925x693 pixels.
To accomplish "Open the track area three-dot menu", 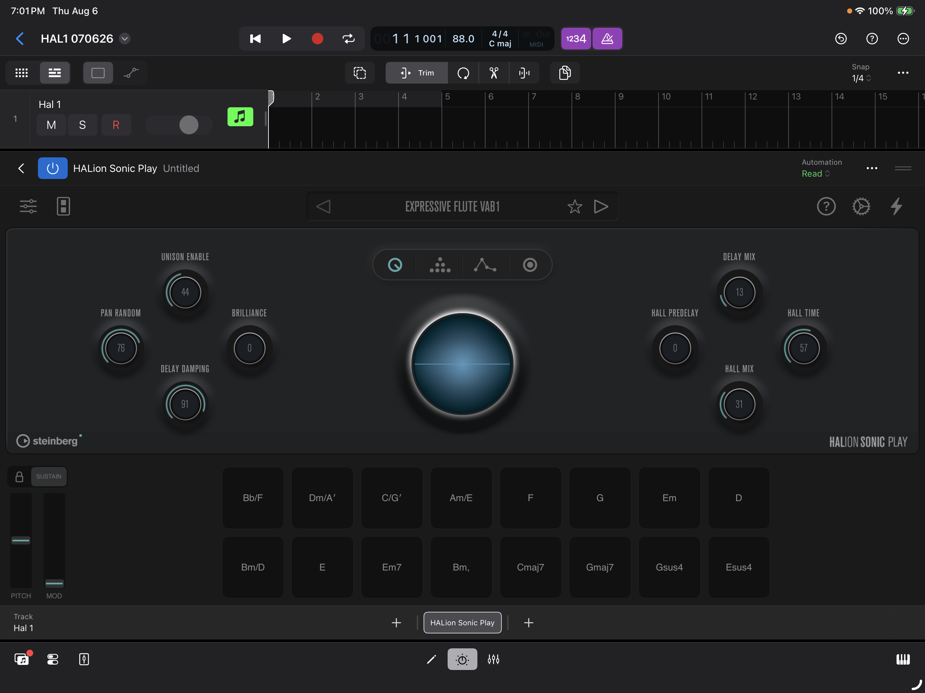I will (903, 73).
